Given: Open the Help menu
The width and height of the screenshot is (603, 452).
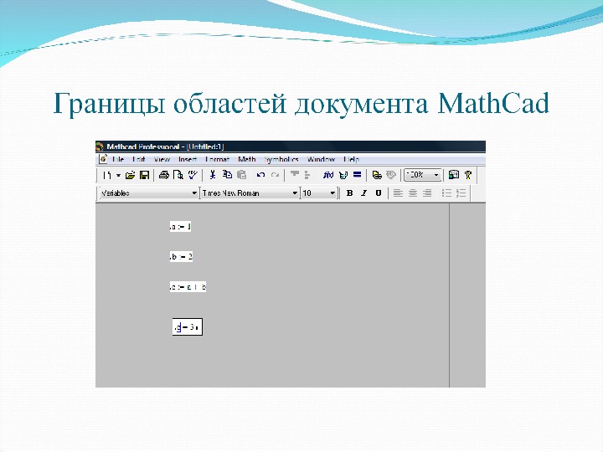Looking at the screenshot, I should coord(351,159).
